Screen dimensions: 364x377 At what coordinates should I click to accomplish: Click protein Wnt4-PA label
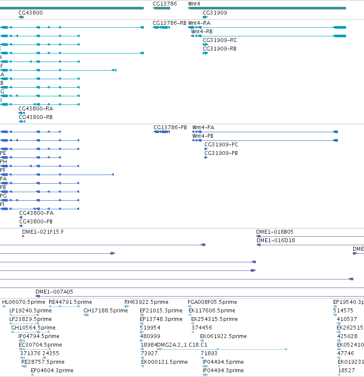(203, 128)
